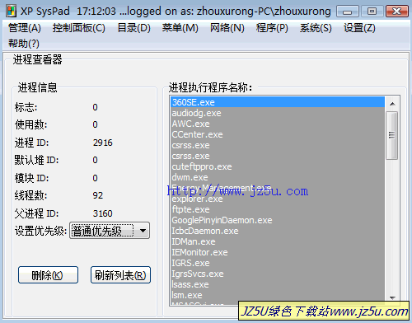Open the 管理(A) menu
Image resolution: width=412 pixels, height=323 pixels.
[25, 28]
